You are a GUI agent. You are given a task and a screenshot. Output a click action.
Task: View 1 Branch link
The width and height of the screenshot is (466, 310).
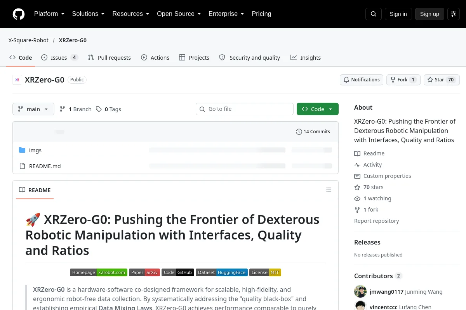click(x=76, y=109)
